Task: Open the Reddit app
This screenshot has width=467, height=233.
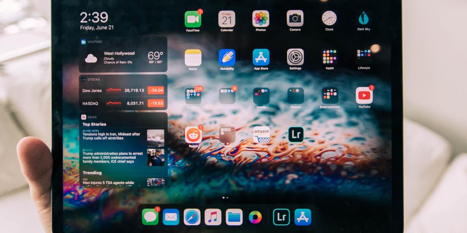Action: (x=193, y=135)
